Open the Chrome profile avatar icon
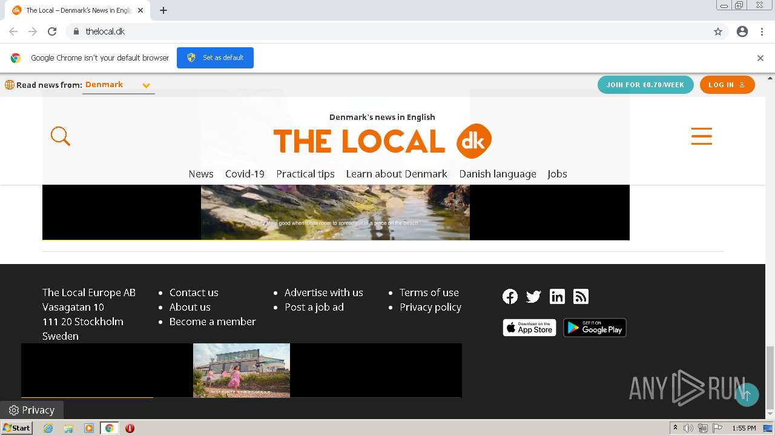 point(742,31)
